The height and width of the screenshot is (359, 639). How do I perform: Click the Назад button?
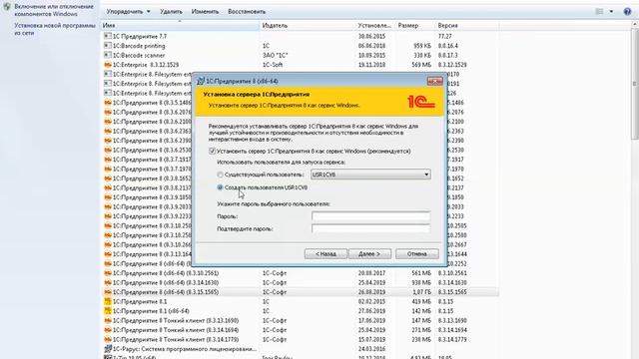(325, 254)
